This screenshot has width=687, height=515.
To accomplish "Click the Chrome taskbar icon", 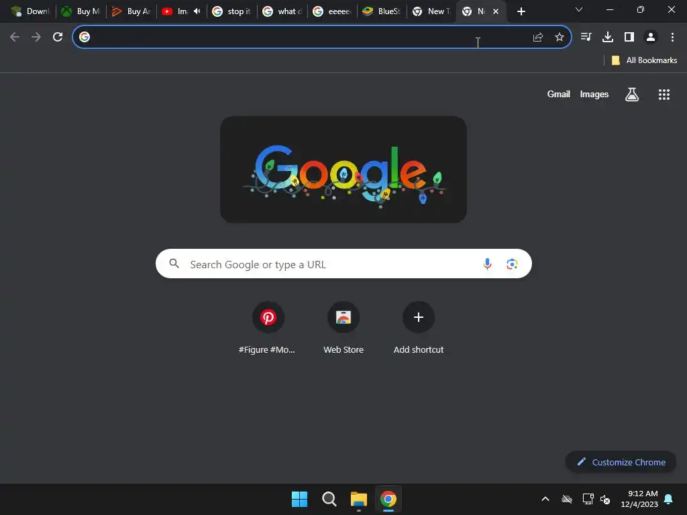I will [x=388, y=499].
